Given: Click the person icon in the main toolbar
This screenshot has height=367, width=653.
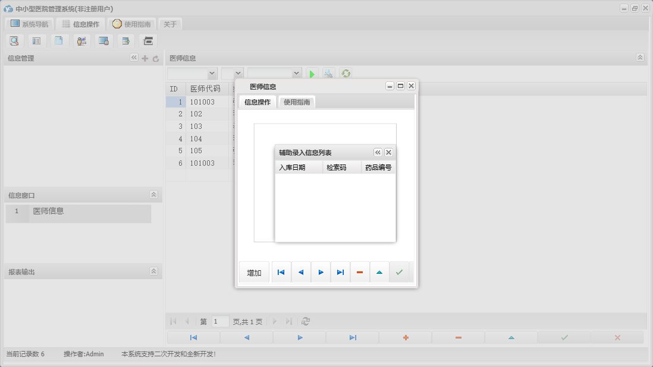Looking at the screenshot, I should tap(81, 41).
